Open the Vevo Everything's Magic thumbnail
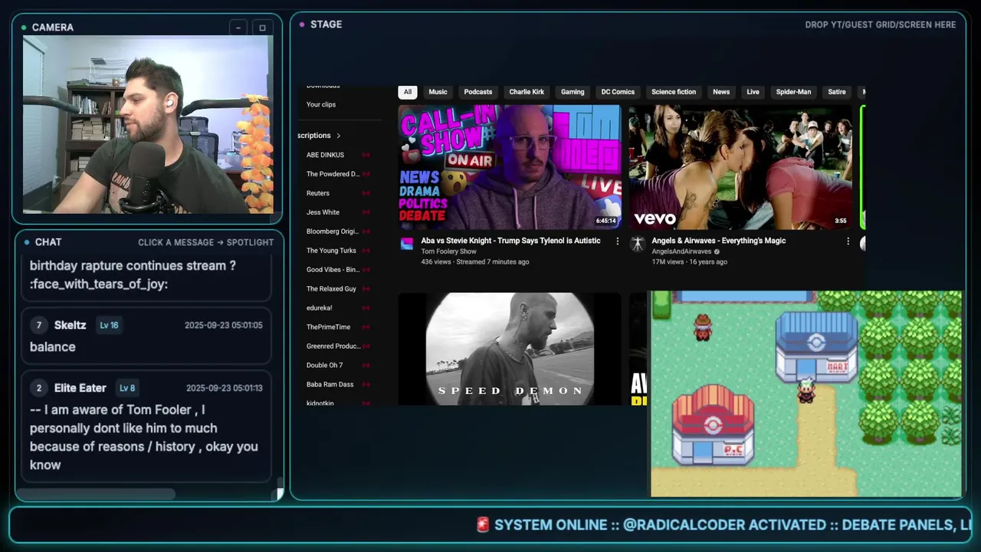The image size is (981, 552). click(x=740, y=167)
